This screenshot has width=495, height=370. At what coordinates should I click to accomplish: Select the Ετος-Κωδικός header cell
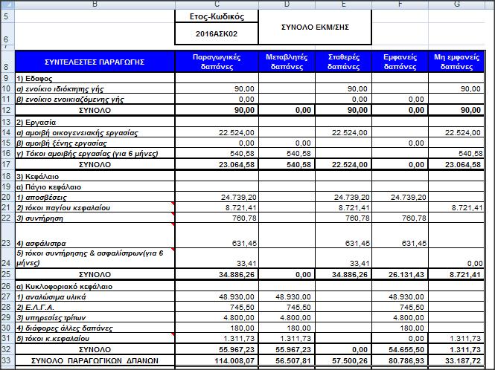pyautogui.click(x=217, y=16)
